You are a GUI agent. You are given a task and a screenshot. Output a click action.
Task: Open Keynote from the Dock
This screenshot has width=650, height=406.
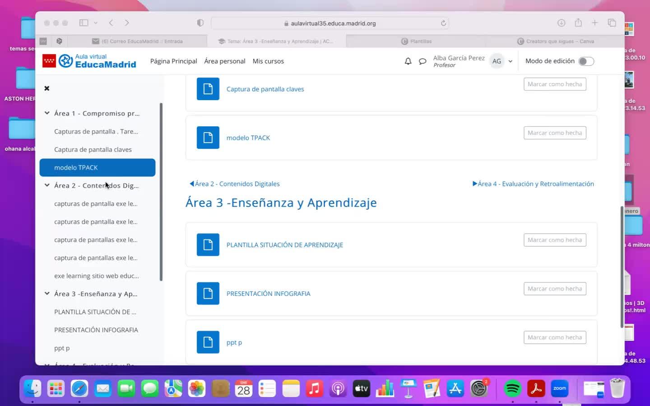pos(409,388)
